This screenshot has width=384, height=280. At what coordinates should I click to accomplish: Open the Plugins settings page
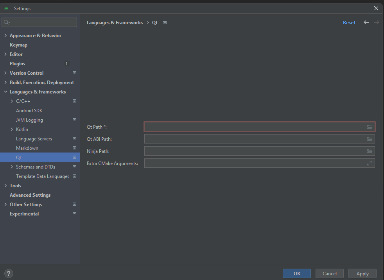click(x=17, y=64)
